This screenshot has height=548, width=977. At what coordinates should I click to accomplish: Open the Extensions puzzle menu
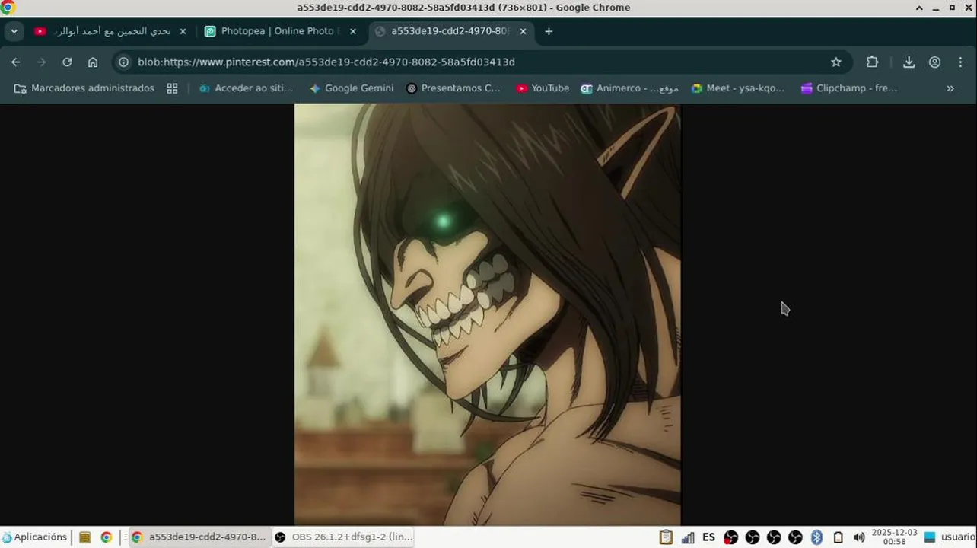[872, 62]
